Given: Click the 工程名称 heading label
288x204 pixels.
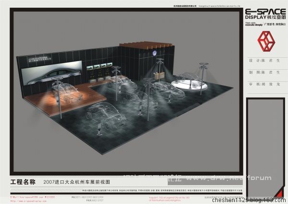Looking at the screenshot, I should (x=23, y=182).
